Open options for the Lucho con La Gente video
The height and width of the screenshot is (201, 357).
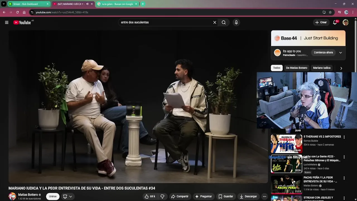pos(344,157)
